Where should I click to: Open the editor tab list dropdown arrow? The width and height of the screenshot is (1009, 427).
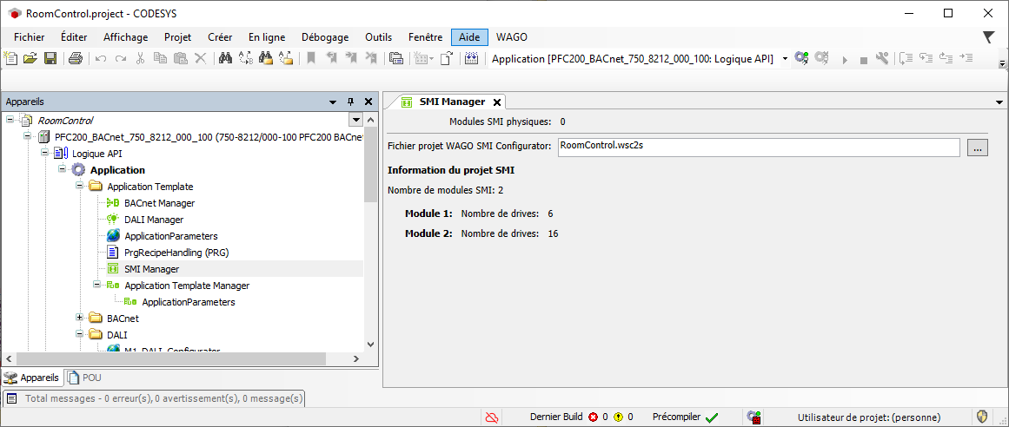999,102
